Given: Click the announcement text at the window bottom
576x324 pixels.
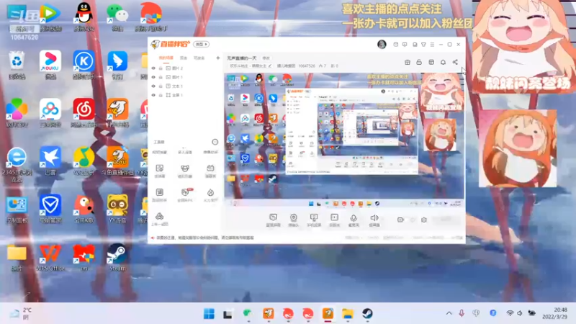Looking at the screenshot, I should coord(205,238).
